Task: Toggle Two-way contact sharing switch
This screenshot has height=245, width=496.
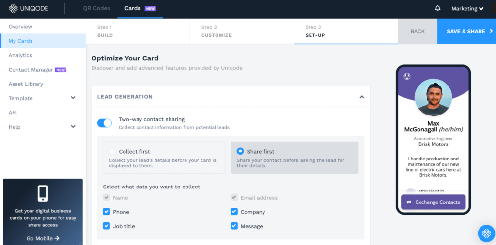Action: (x=105, y=123)
